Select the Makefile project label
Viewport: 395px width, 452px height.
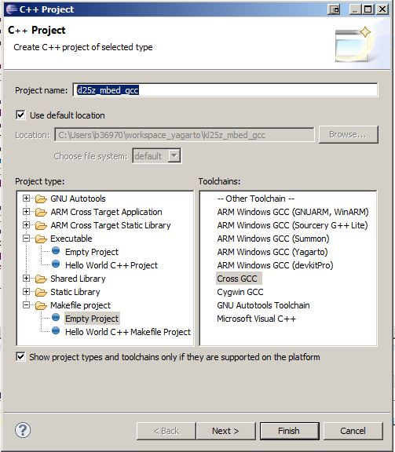(x=81, y=305)
